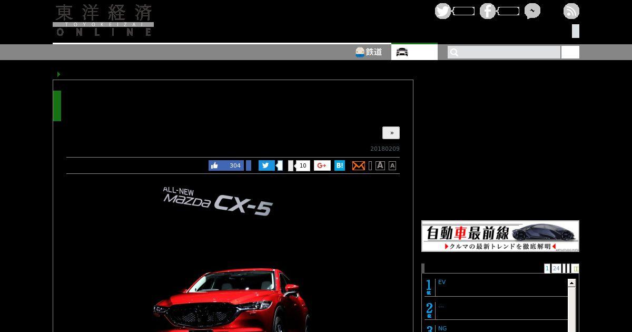Click the Facebook like button showing 304
The image size is (632, 332).
(226, 165)
